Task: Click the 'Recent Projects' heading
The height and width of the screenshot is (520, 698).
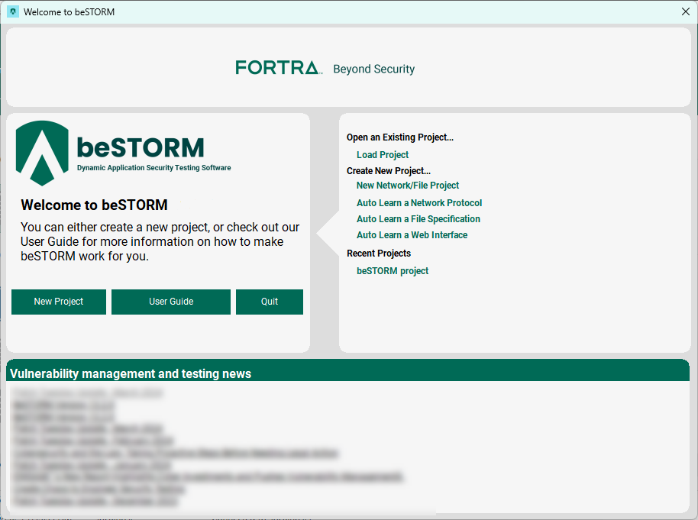Action: tap(379, 254)
